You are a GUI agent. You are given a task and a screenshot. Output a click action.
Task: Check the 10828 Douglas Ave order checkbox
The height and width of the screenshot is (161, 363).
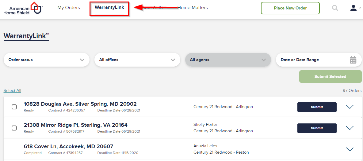tap(14, 107)
